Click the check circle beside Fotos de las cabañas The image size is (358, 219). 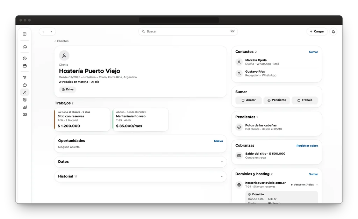239,127
